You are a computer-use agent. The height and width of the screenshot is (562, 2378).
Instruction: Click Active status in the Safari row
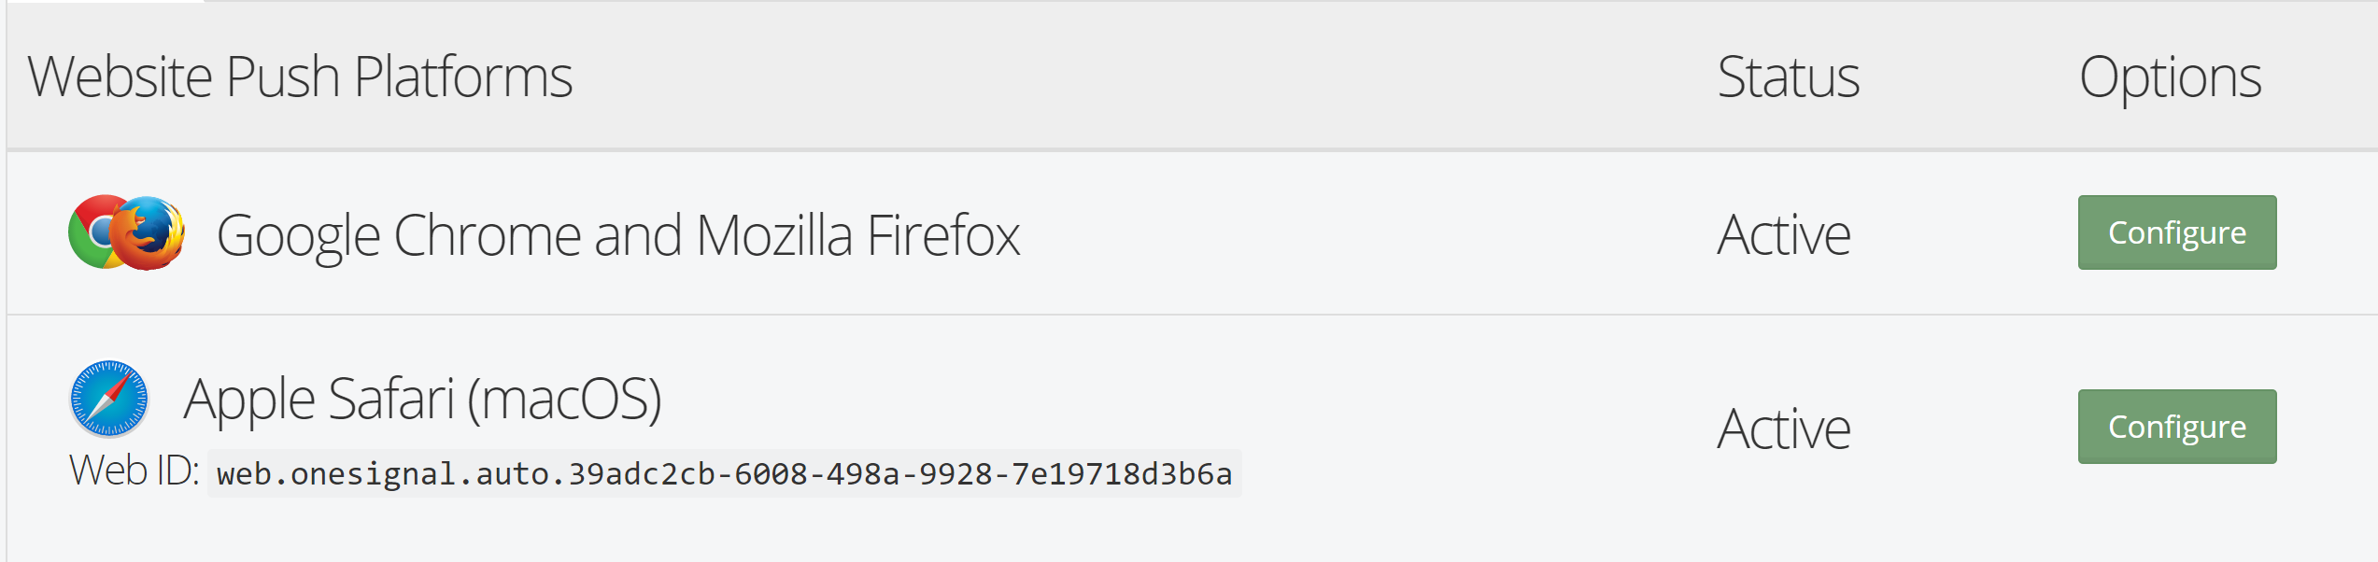coord(1783,429)
